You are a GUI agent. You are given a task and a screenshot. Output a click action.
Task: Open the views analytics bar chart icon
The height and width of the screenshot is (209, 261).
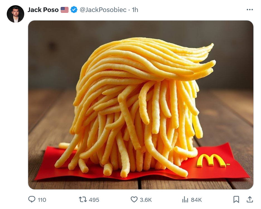pos(185,199)
